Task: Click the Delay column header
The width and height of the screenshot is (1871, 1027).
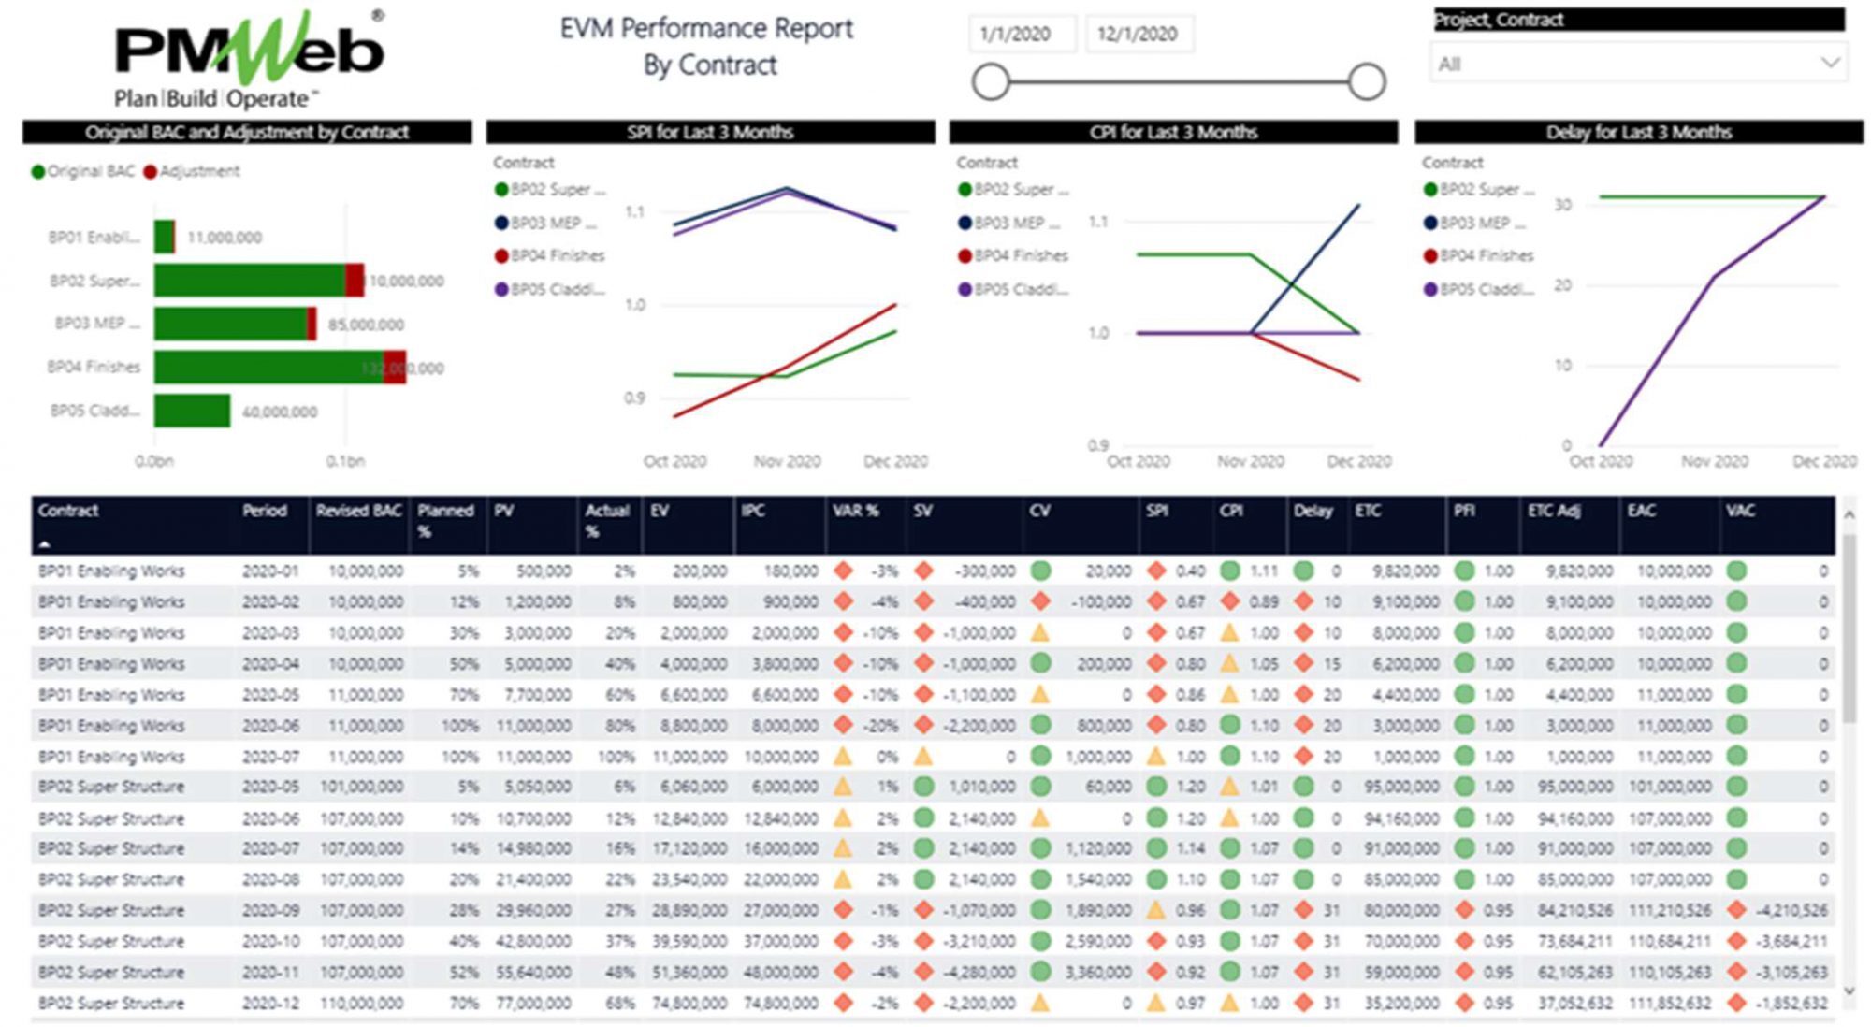Action: (1313, 511)
